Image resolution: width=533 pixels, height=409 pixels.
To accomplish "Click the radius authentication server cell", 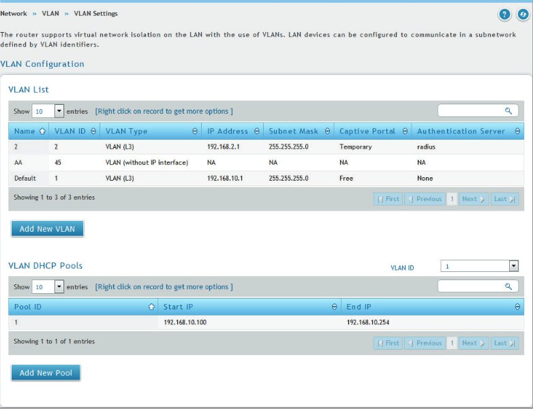I will tap(426, 147).
